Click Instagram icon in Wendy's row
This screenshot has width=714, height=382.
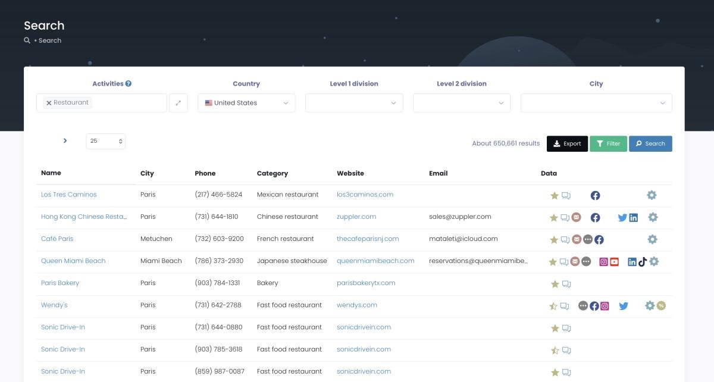pyautogui.click(x=605, y=306)
